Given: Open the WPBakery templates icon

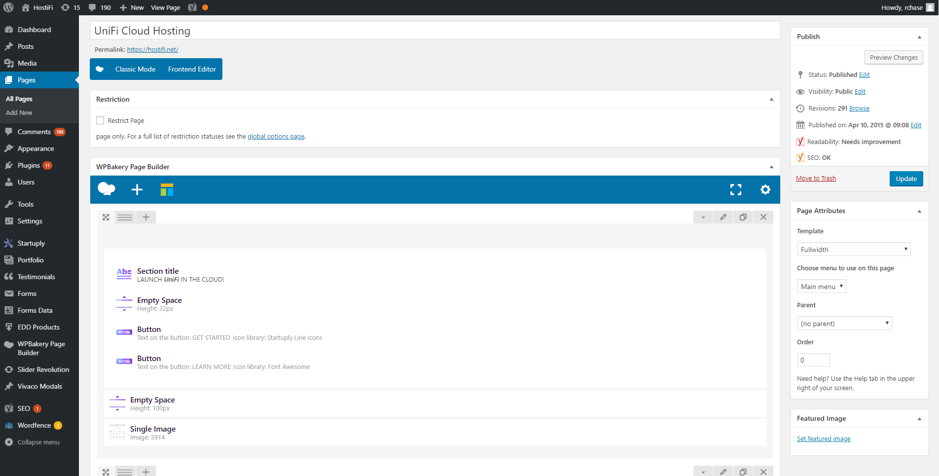Looking at the screenshot, I should click(x=167, y=189).
